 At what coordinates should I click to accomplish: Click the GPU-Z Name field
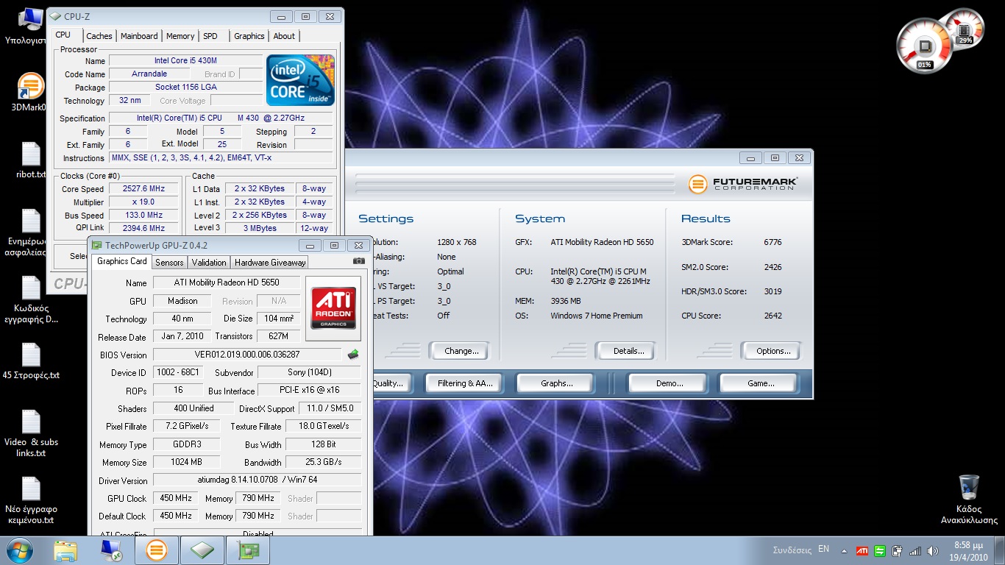point(227,282)
